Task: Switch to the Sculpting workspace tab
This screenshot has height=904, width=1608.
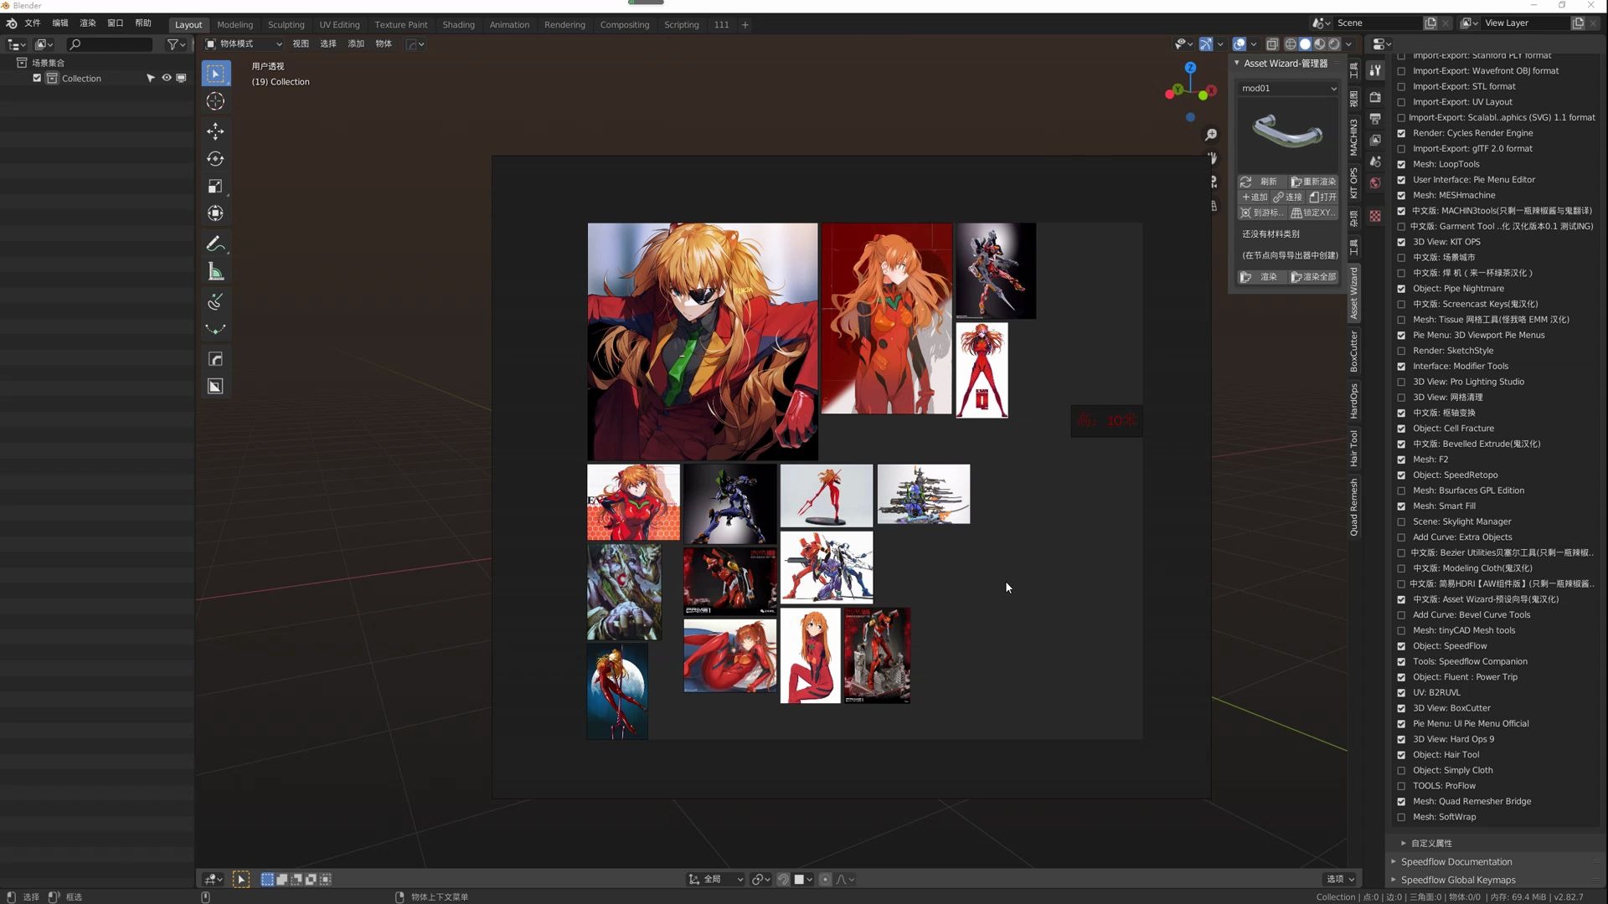Action: tap(286, 24)
